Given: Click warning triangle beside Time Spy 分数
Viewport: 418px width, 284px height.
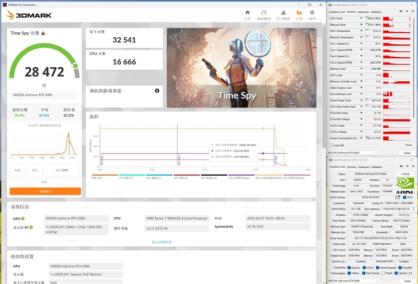Looking at the screenshot, I should pyautogui.click(x=43, y=33).
